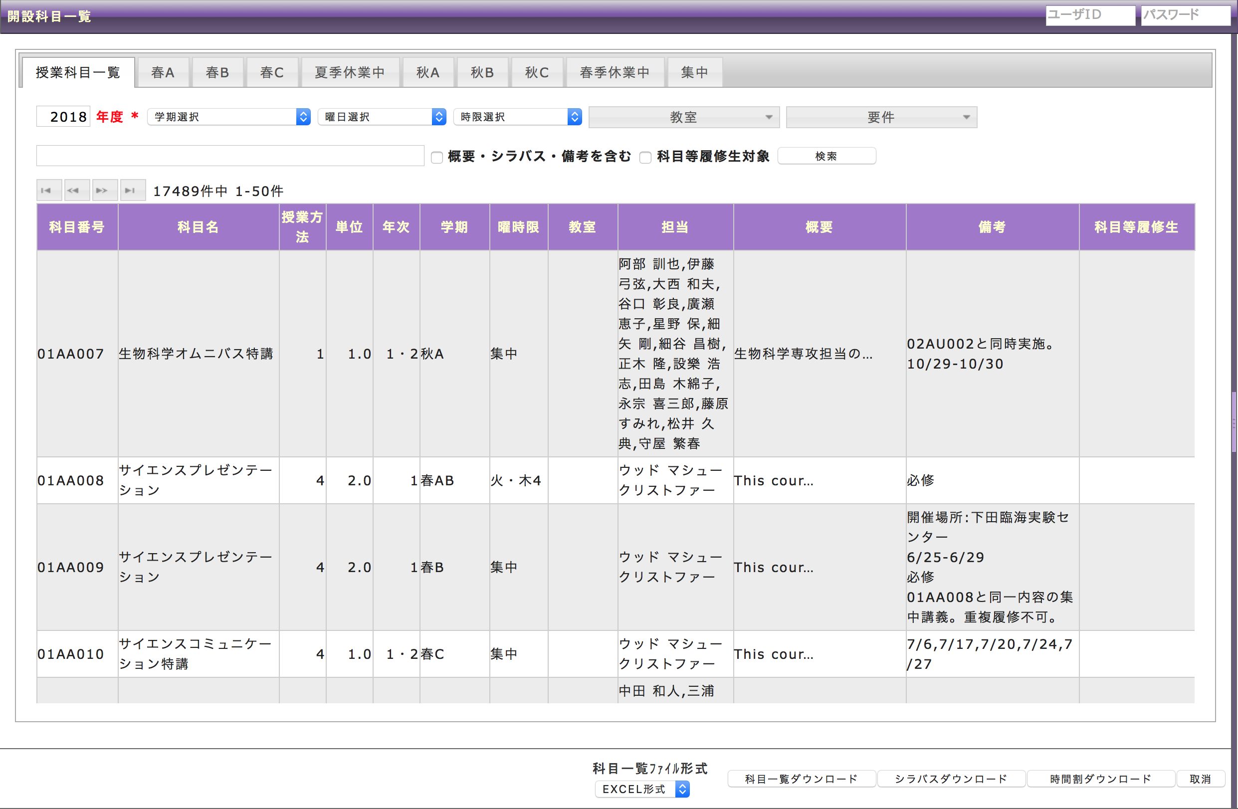Open the 時限選択 dropdown

[x=517, y=117]
